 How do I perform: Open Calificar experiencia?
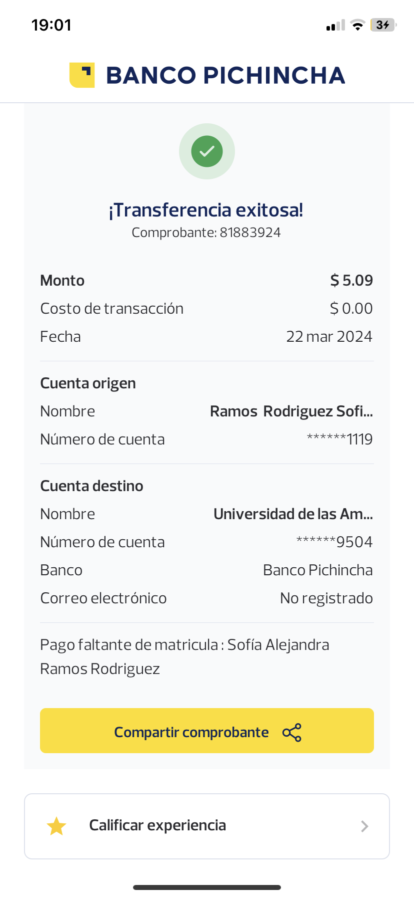coord(157,825)
